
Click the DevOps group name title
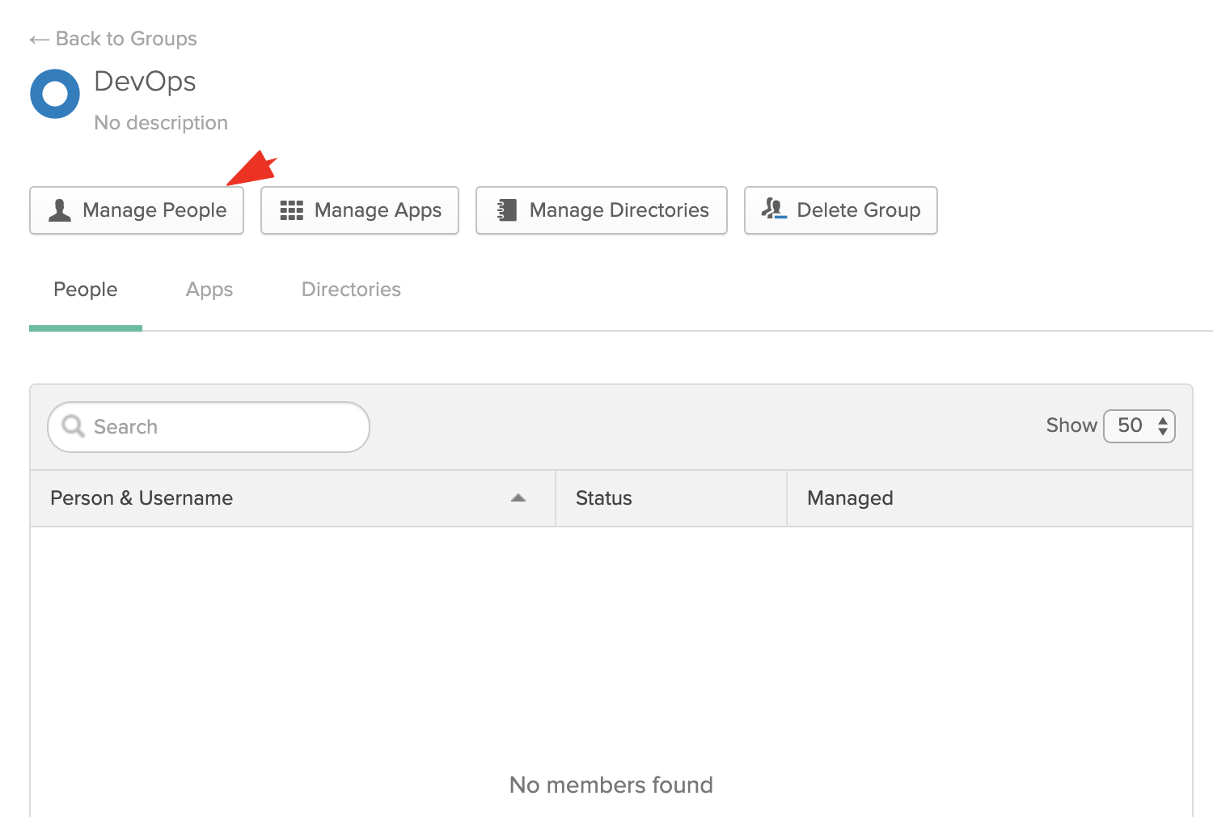click(x=146, y=82)
